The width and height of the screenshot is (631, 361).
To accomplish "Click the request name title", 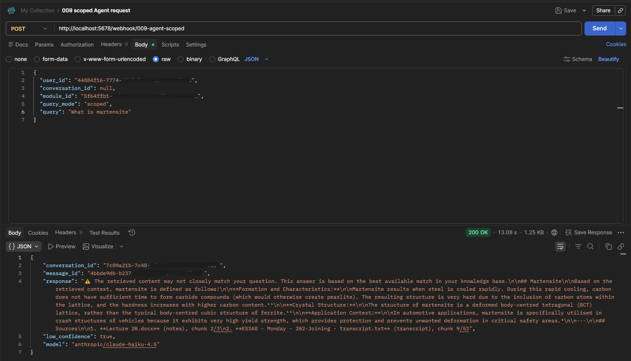I will coord(96,11).
